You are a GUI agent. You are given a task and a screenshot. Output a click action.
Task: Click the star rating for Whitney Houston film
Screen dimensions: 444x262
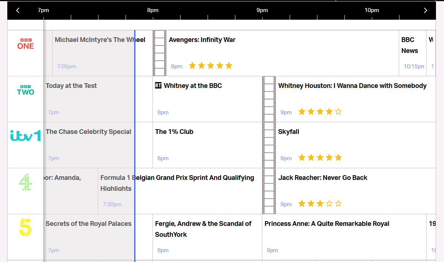(x=320, y=112)
